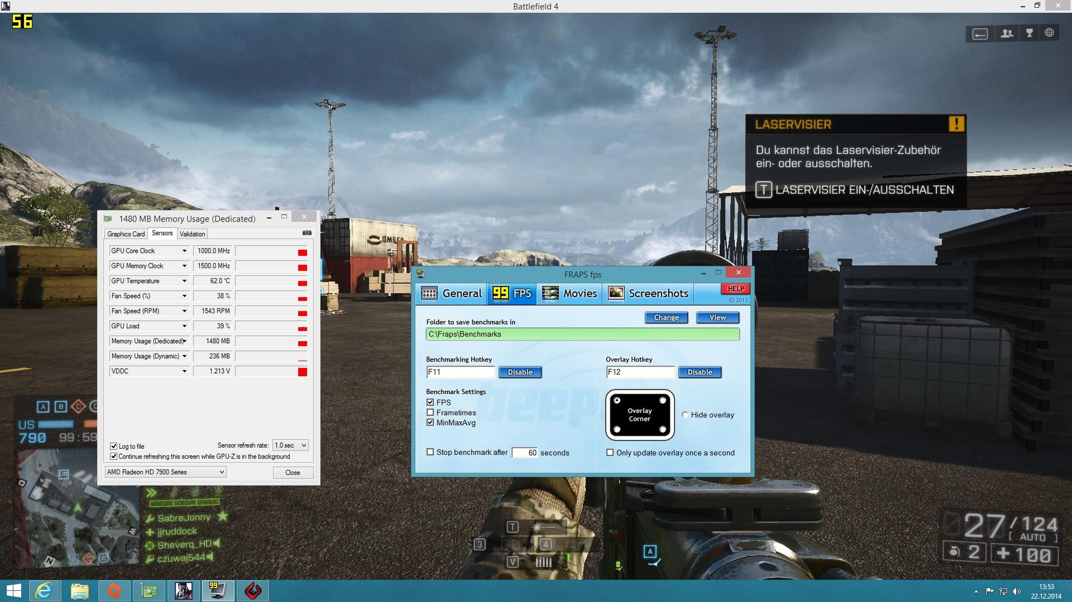
Task: Enable Only update overlay once a second
Action: tap(610, 452)
